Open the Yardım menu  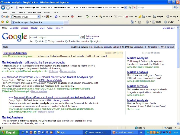tap(55, 13)
